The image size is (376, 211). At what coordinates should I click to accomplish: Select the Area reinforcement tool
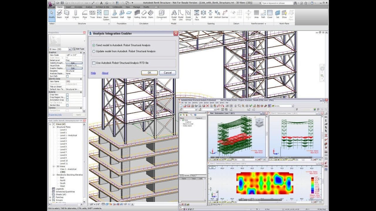pos(256,14)
